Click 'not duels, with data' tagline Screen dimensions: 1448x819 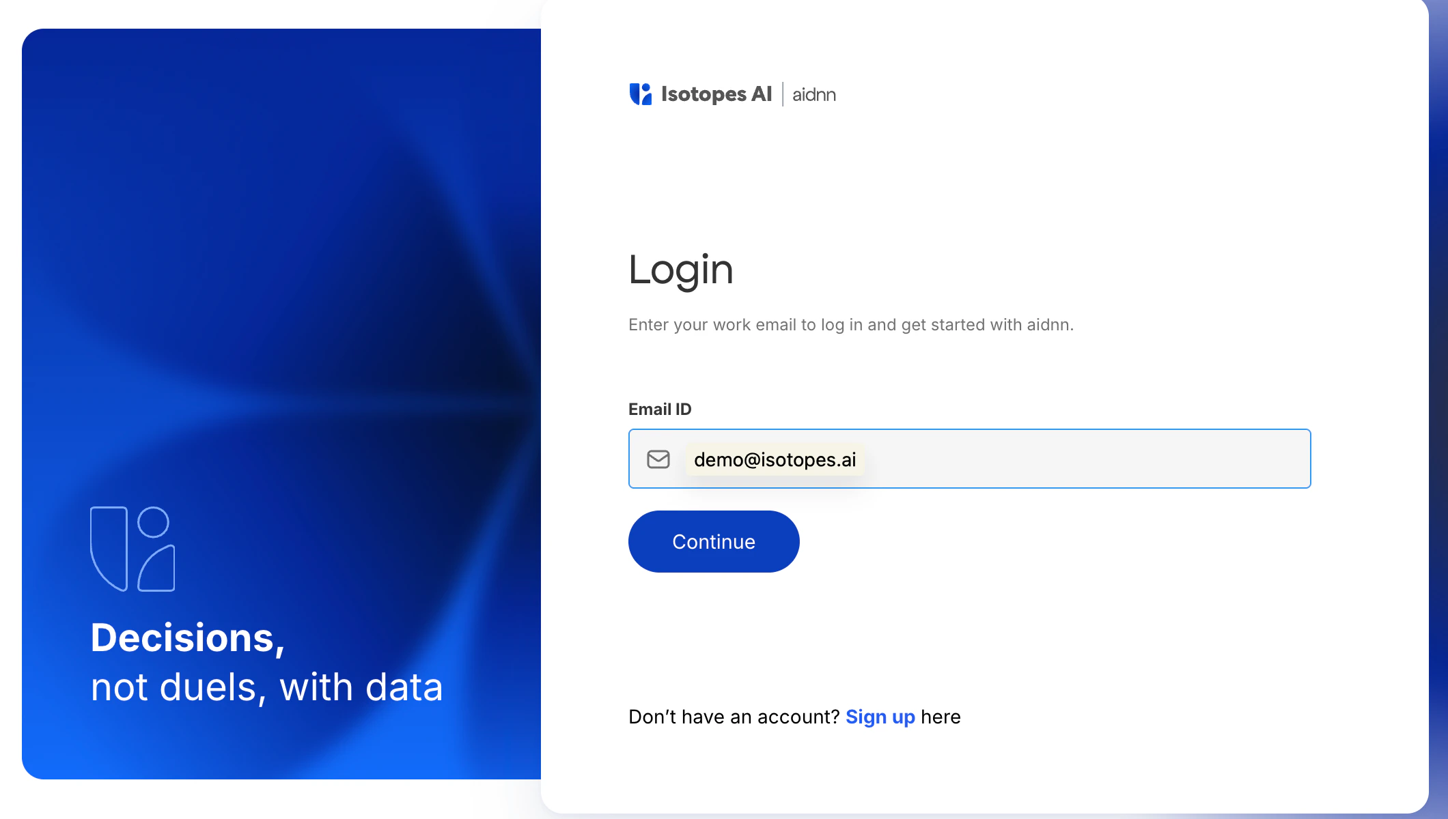(x=267, y=687)
